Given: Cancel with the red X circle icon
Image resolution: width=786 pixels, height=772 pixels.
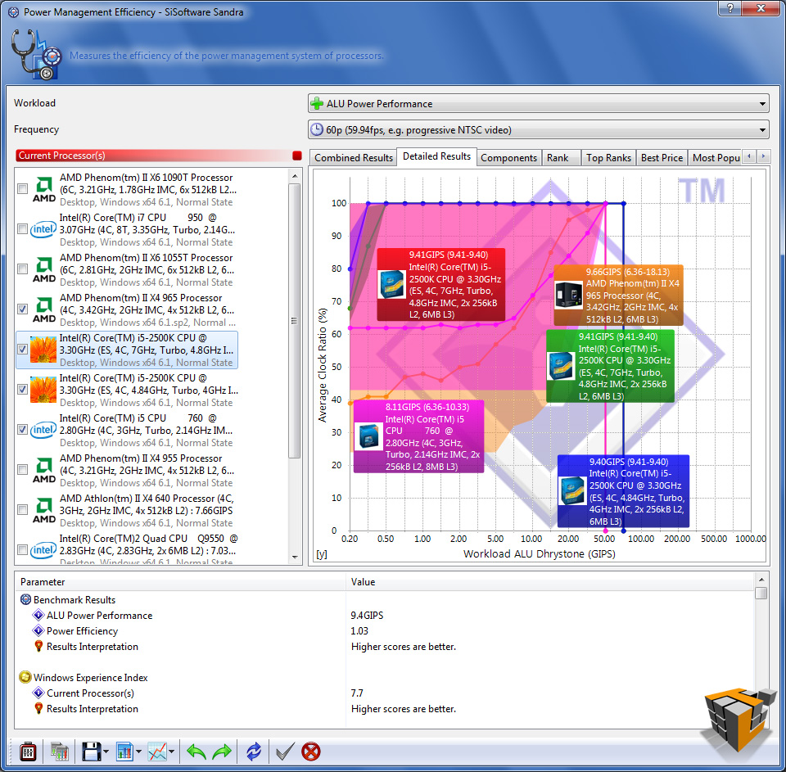Looking at the screenshot, I should [x=311, y=752].
